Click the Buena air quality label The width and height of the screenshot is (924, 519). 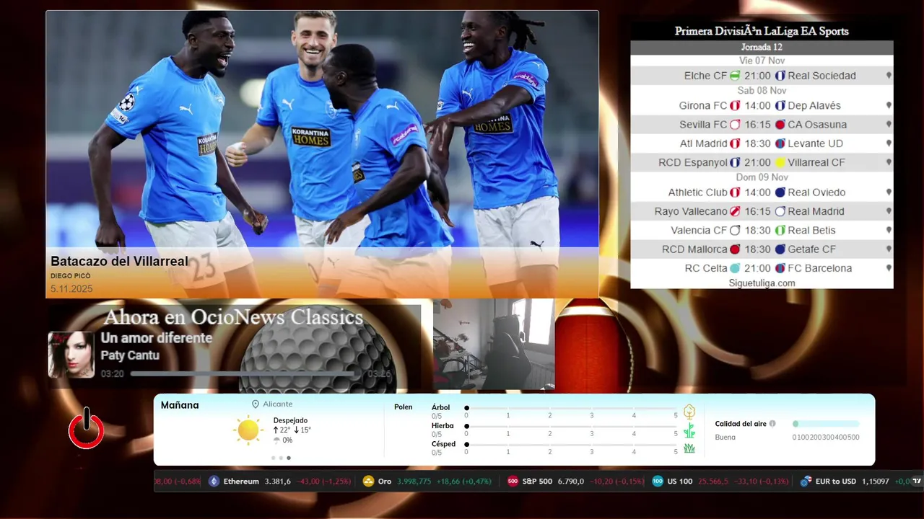[x=725, y=438]
